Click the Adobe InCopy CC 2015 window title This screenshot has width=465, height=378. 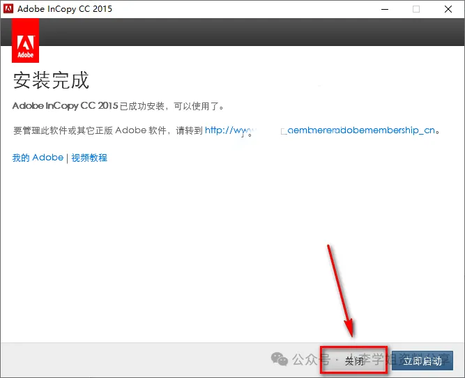click(x=65, y=9)
